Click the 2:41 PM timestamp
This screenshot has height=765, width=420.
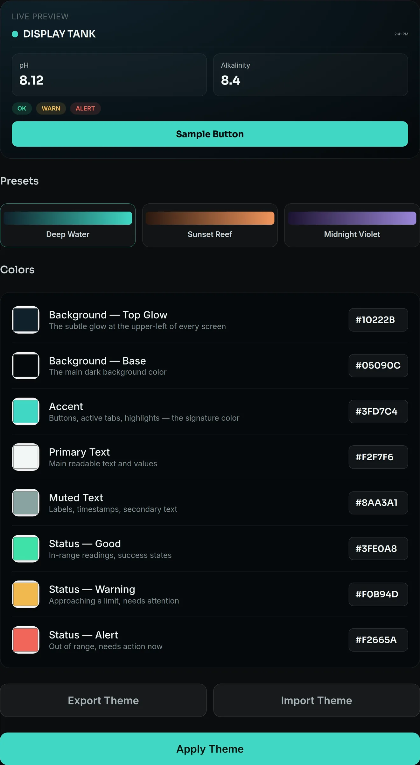click(x=401, y=34)
